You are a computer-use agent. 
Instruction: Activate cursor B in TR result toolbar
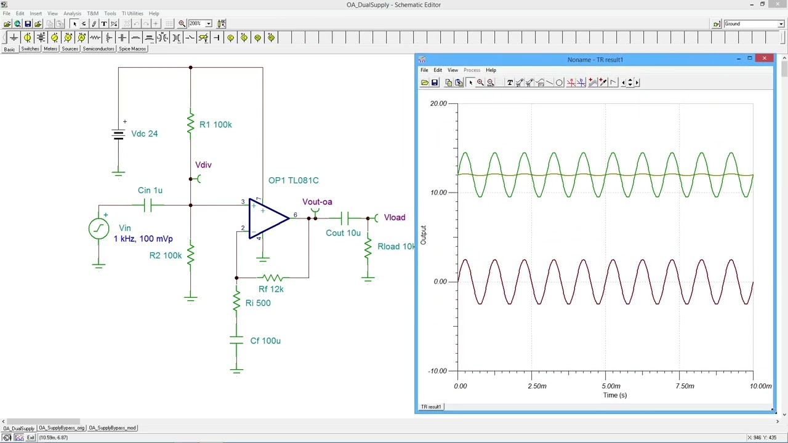click(x=581, y=82)
